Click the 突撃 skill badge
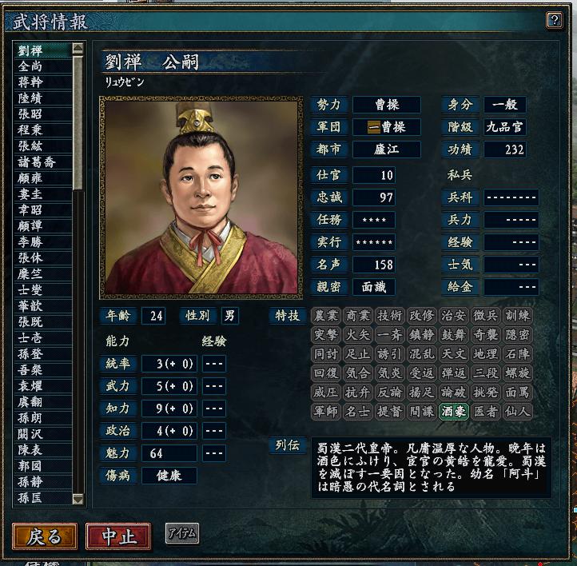Image resolution: width=577 pixels, height=566 pixels. (326, 335)
